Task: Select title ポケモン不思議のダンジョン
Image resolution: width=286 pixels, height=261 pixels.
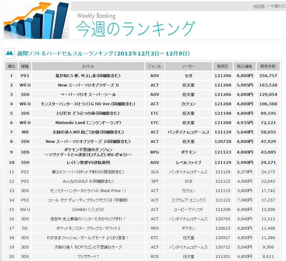Action: click(88, 152)
